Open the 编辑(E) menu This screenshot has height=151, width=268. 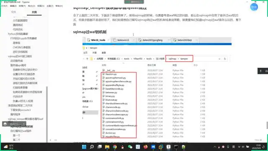point(13,6)
